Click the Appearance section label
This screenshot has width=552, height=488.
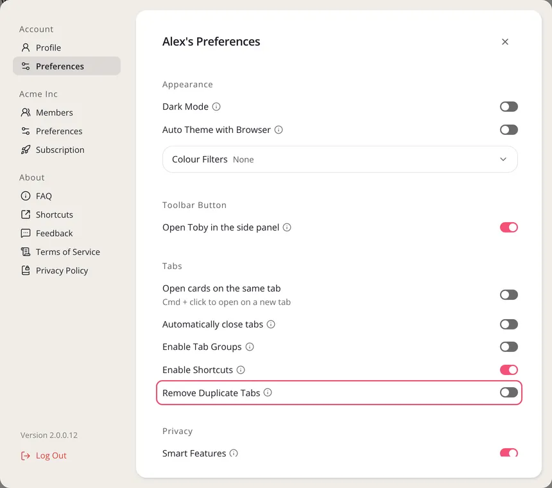click(187, 85)
